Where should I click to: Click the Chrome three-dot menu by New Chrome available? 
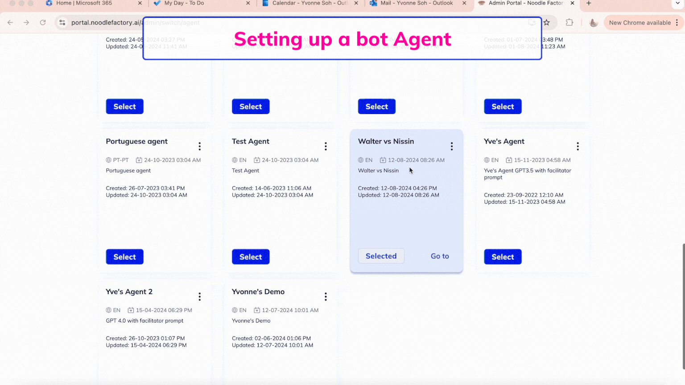[x=677, y=22]
